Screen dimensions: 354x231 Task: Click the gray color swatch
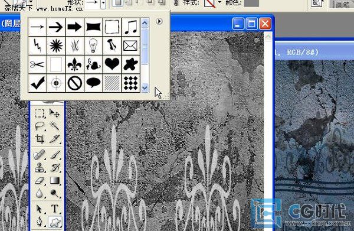[251, 3]
